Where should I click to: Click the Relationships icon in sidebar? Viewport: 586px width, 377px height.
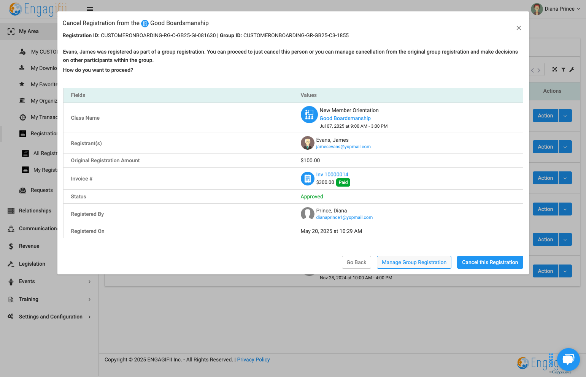[x=11, y=211]
